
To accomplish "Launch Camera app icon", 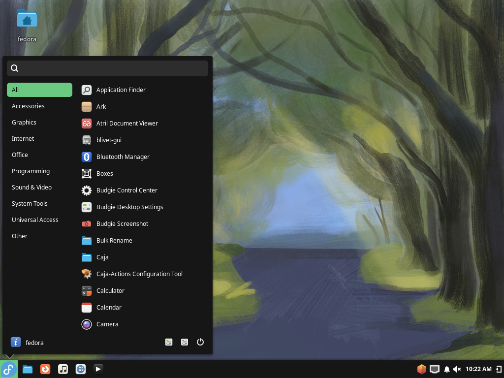I will point(87,324).
